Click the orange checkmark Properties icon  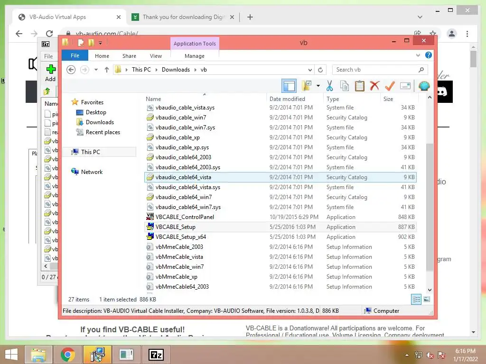tap(390, 86)
